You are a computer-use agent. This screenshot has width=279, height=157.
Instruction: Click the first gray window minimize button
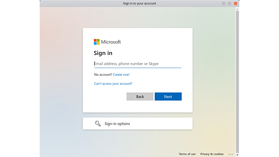[224, 3]
